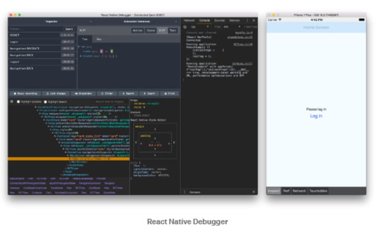Click the Commit button next to the filter
The height and width of the screenshot is (231, 375).
pos(69,29)
